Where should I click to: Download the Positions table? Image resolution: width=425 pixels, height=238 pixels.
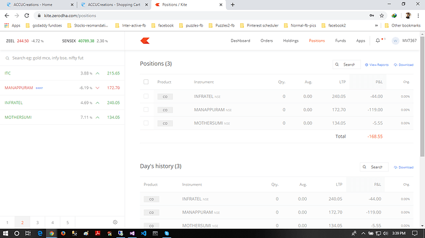403,65
